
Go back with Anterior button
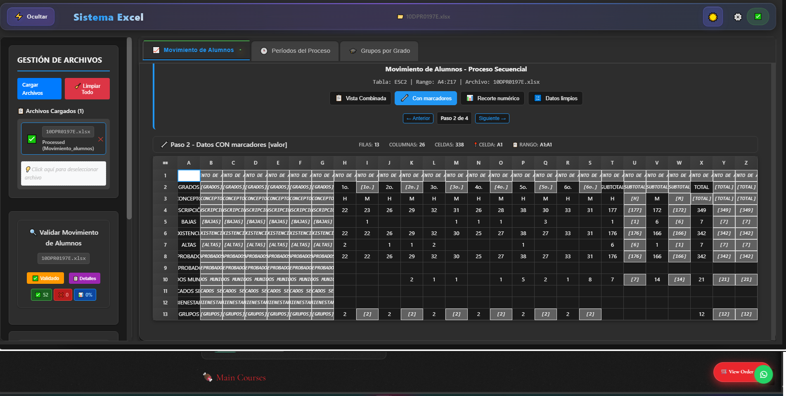coord(418,118)
